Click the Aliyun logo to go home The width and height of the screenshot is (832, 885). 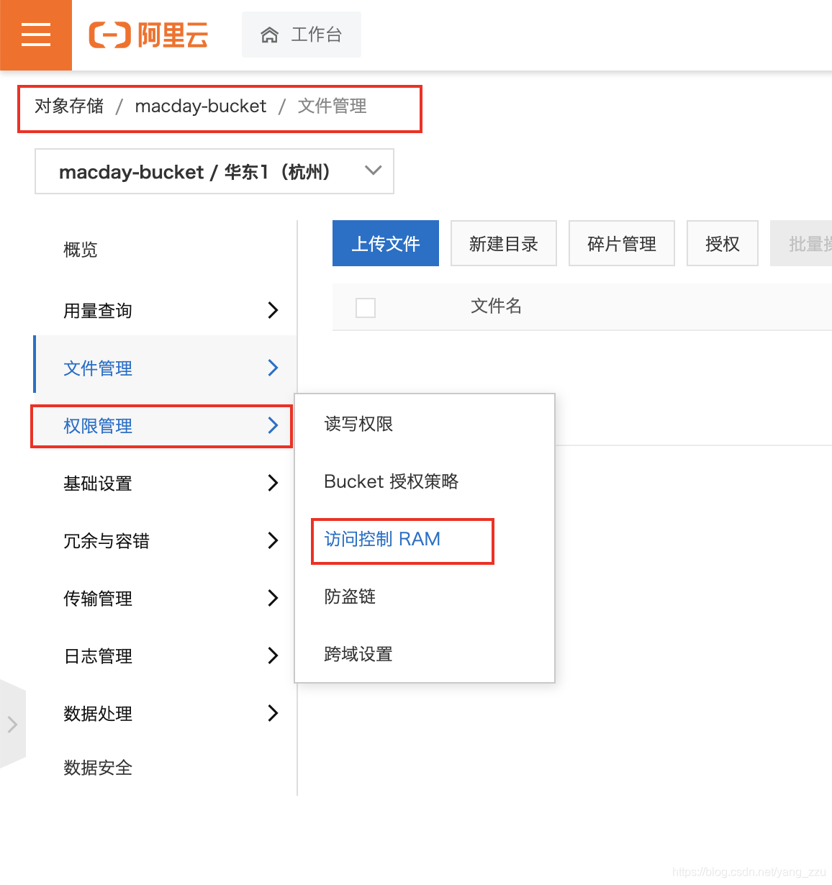pyautogui.click(x=148, y=35)
